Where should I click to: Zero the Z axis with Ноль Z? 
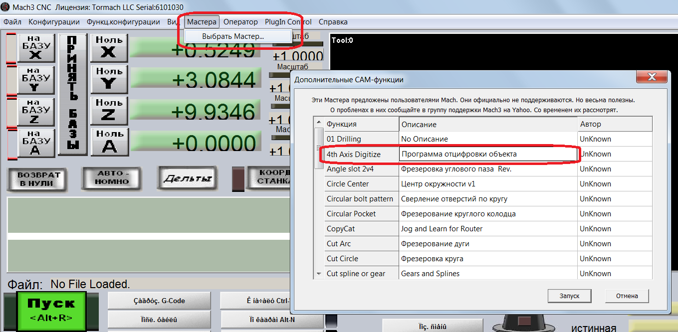coord(109,111)
